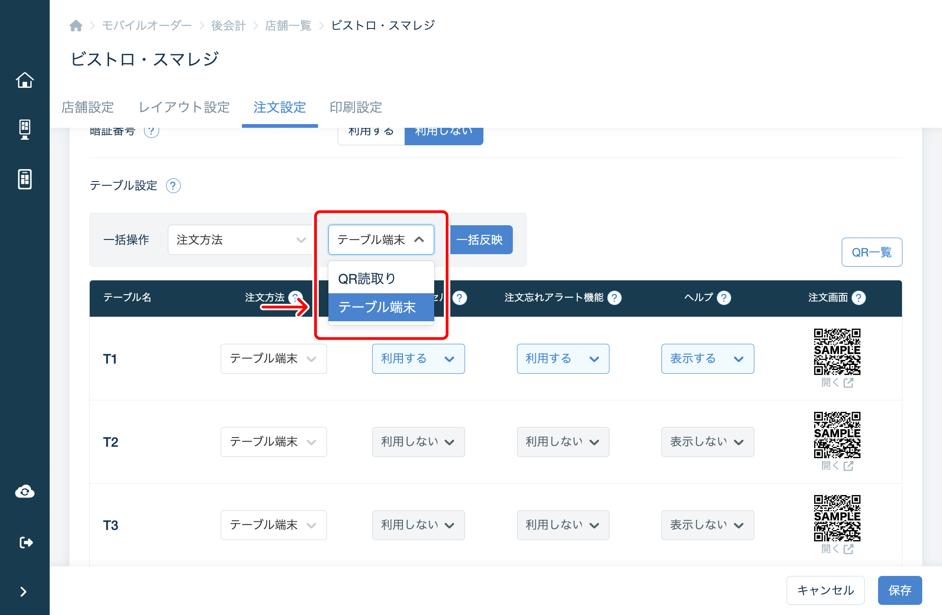This screenshot has width=942, height=615.
Task: Open T2 注文方法 dropdown
Action: click(274, 442)
